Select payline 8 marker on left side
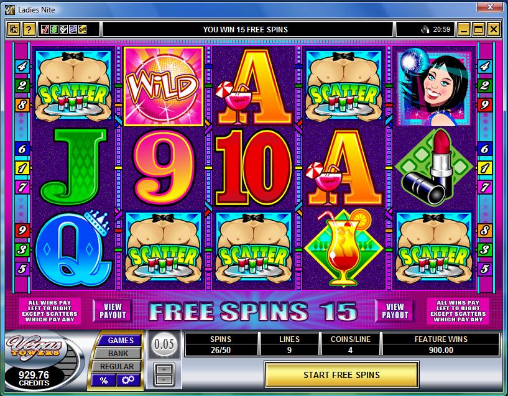 22,105
